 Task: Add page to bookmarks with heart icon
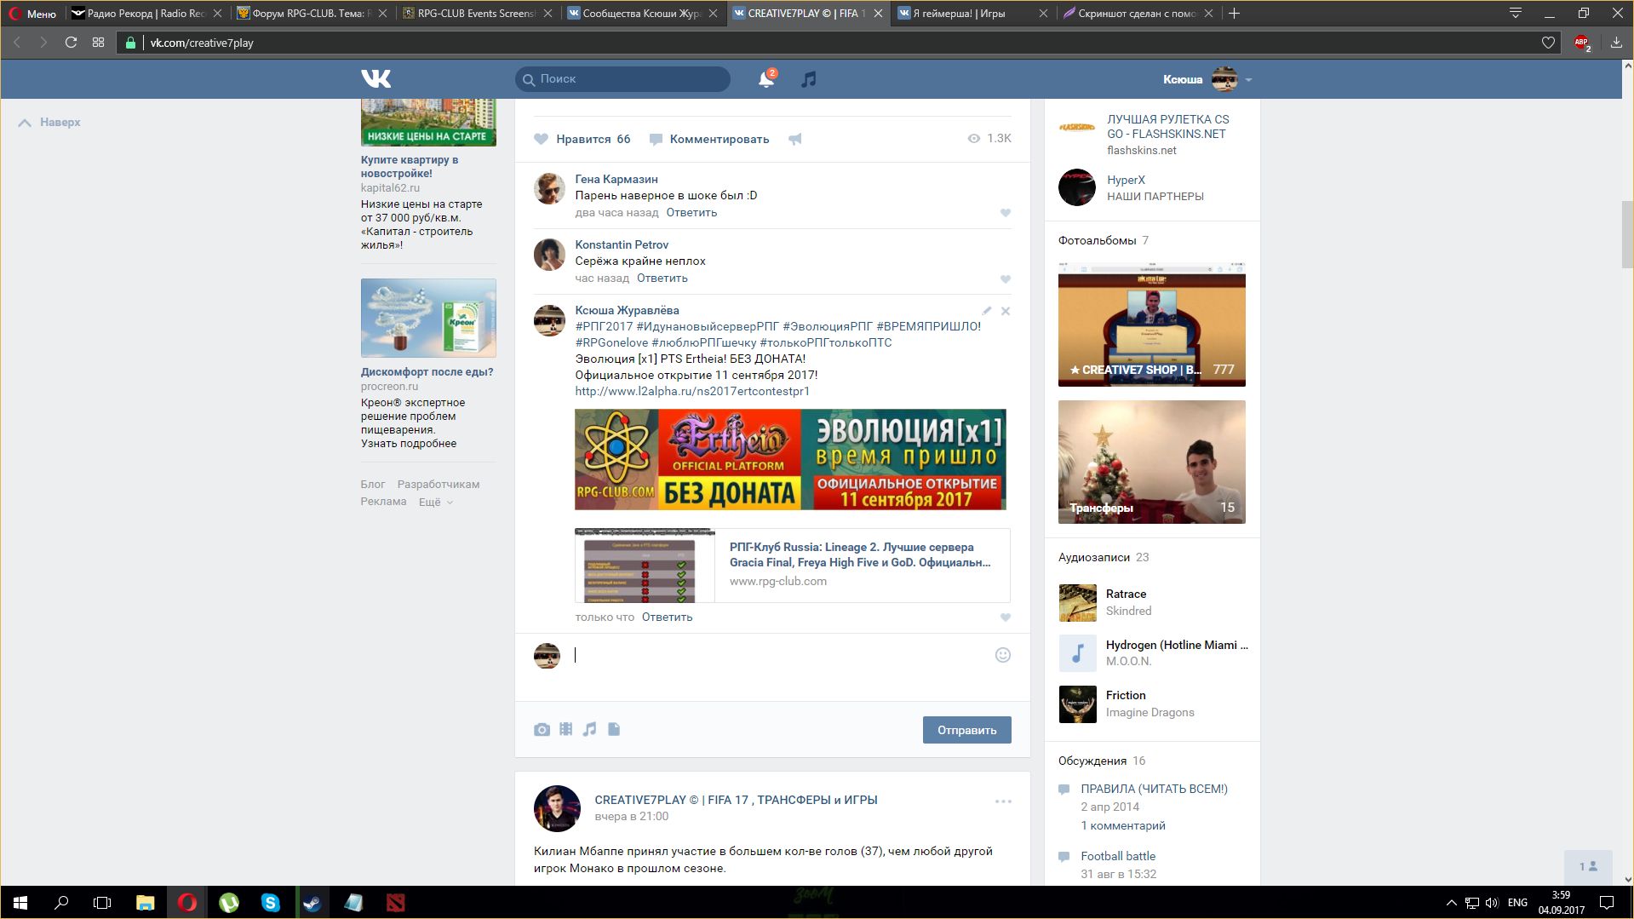point(1548,43)
